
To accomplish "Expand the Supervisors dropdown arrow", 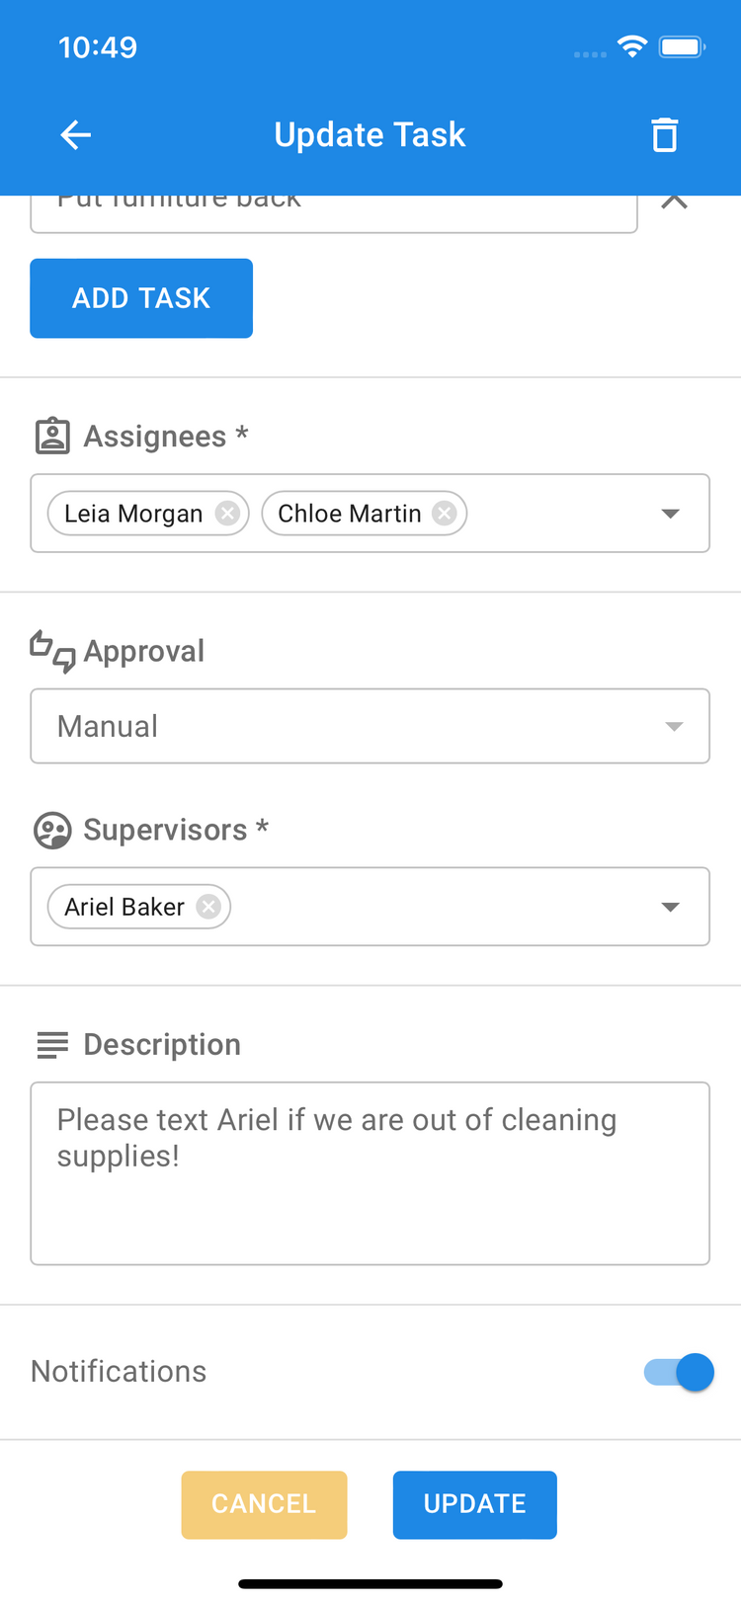I will tap(671, 907).
